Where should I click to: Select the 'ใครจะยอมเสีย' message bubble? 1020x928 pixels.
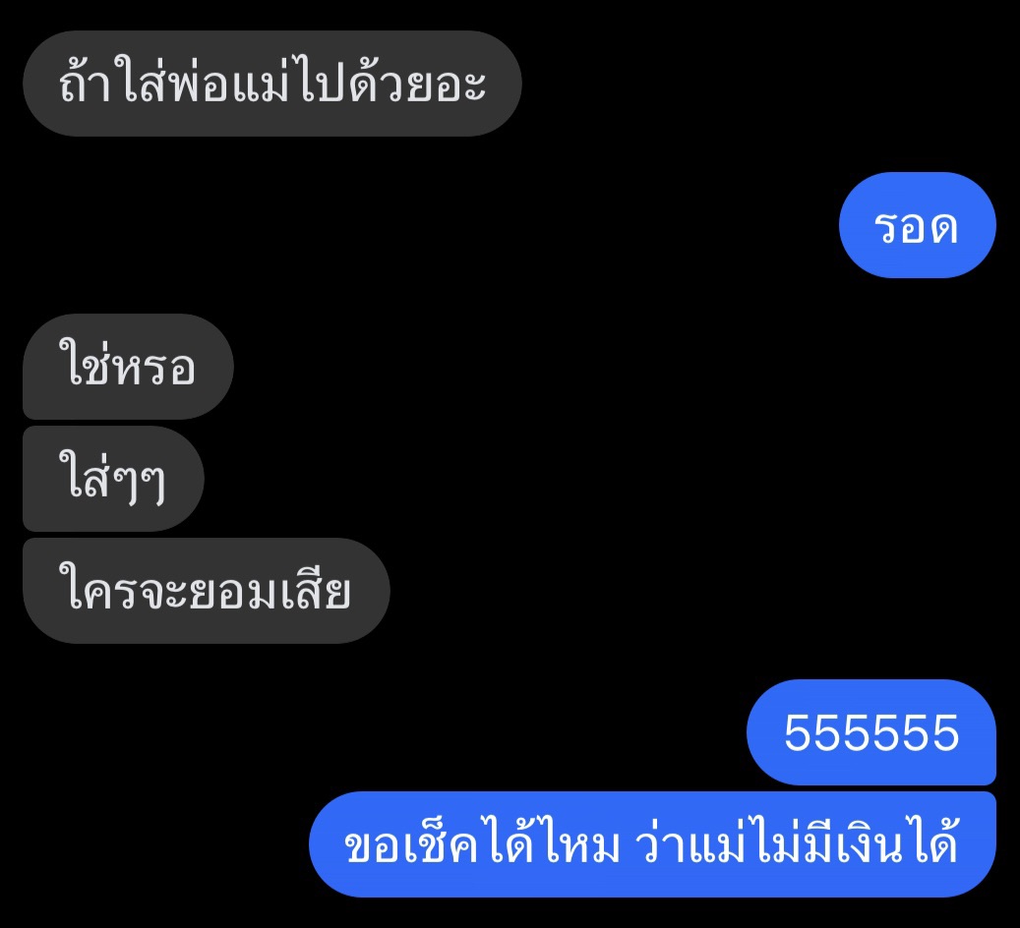pos(207,591)
